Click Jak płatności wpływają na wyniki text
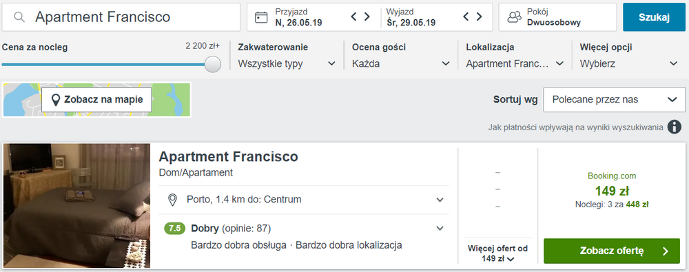 [575, 127]
